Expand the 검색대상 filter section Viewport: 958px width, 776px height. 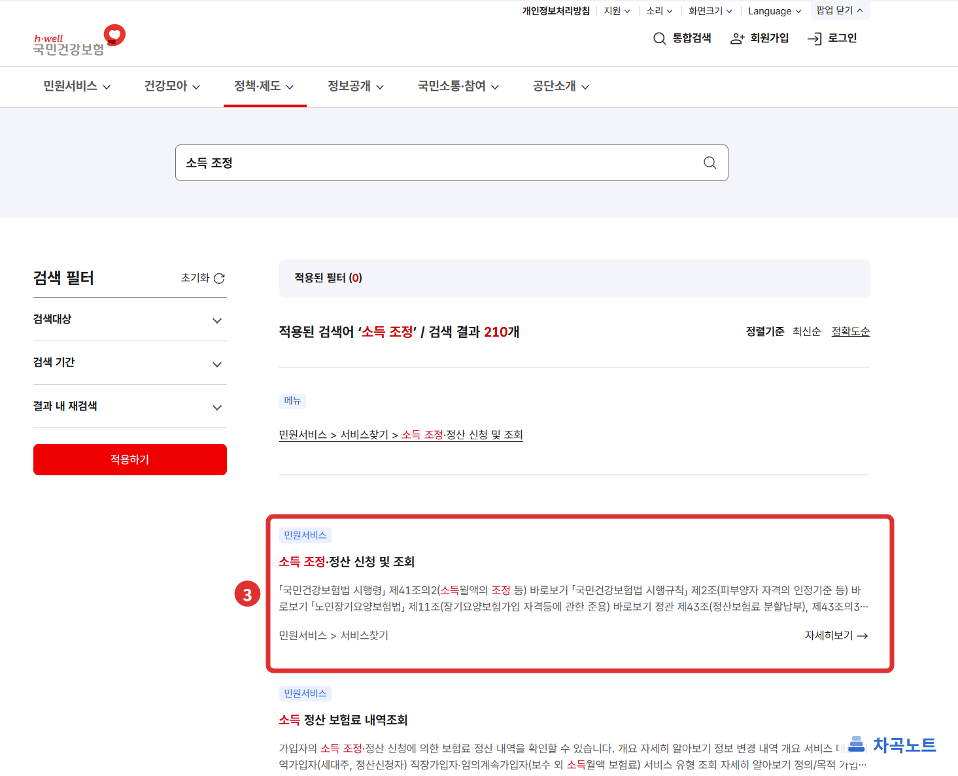(x=129, y=320)
